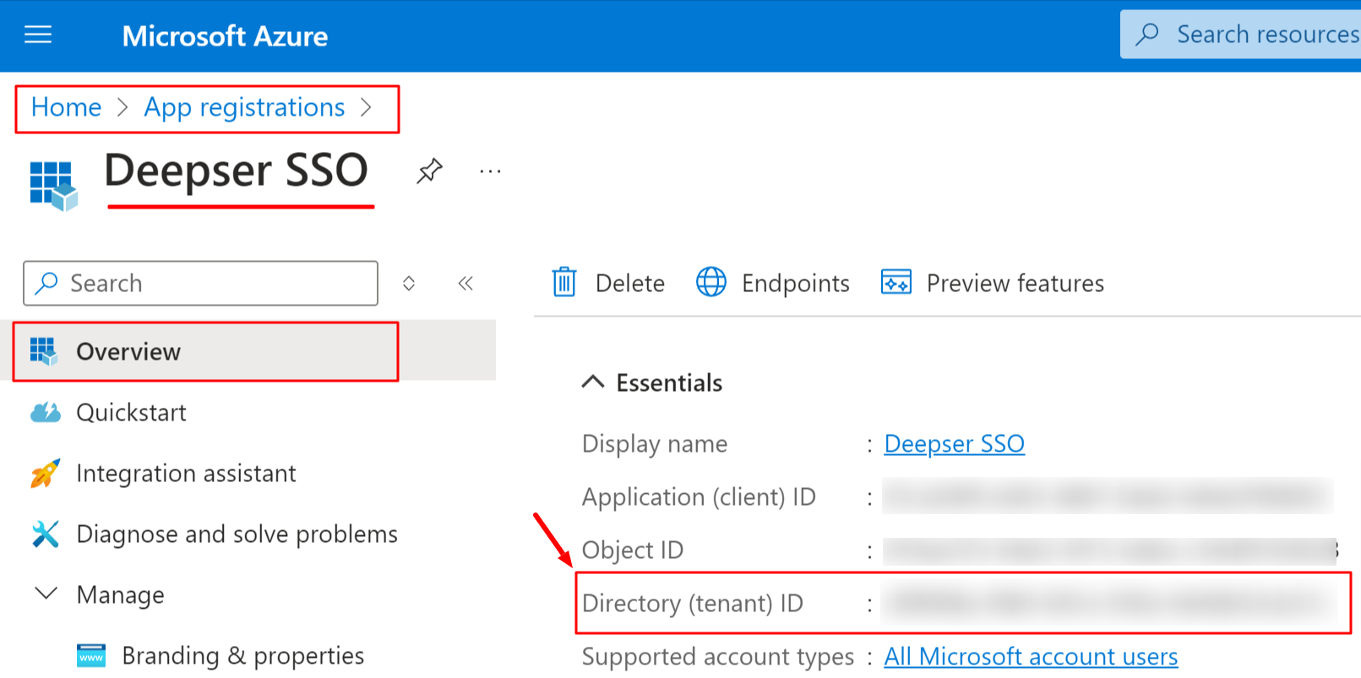Screen dimensions: 1361x678
Task: Click the Delete button
Action: pos(608,283)
